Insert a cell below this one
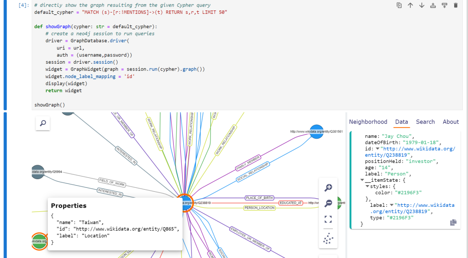This screenshot has height=258, width=468. tap(444, 5)
